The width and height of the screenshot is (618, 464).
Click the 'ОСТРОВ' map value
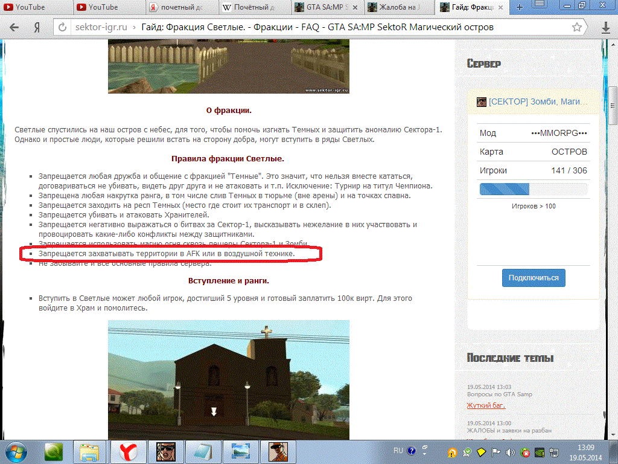[569, 152]
